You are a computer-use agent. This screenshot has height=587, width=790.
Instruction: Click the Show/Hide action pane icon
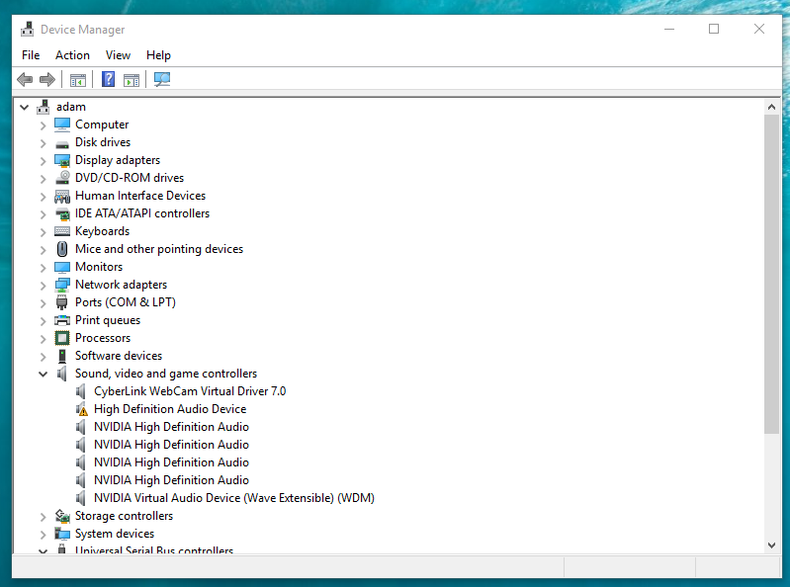pos(132,79)
